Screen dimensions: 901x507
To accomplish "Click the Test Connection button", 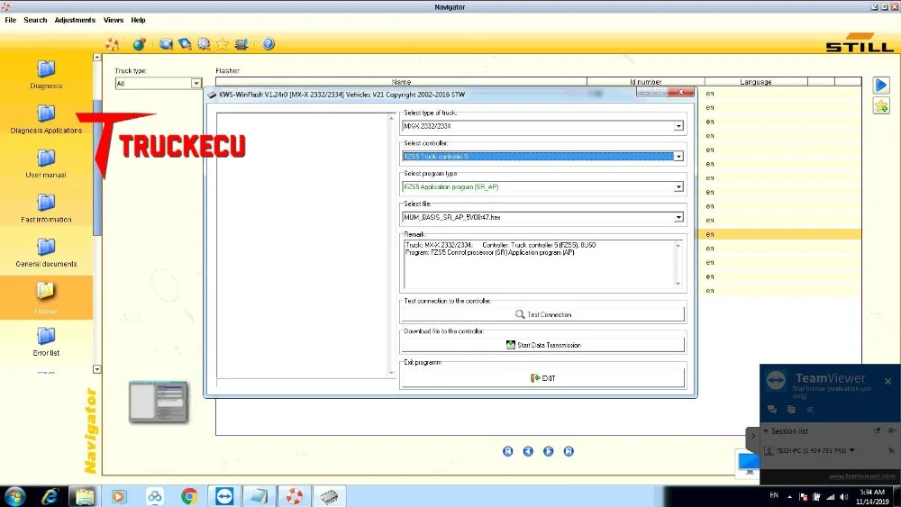I will coord(543,314).
